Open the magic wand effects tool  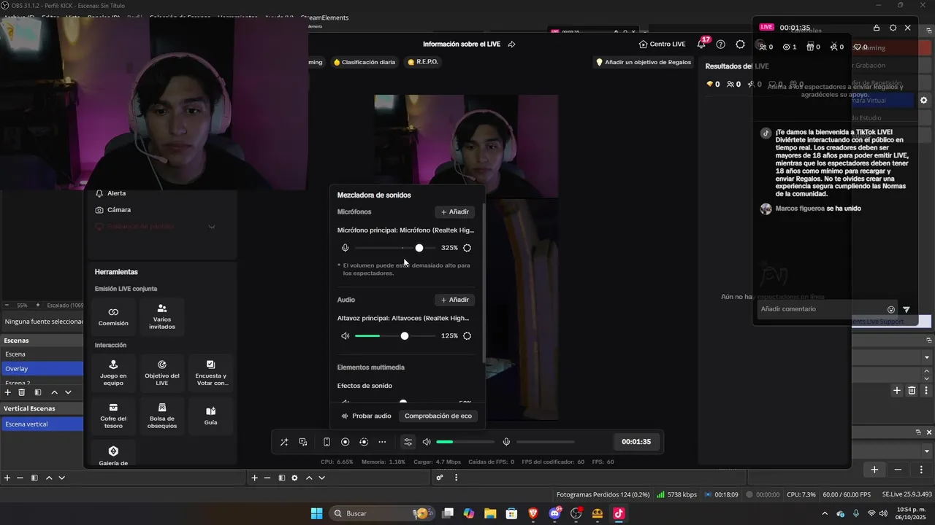284,442
